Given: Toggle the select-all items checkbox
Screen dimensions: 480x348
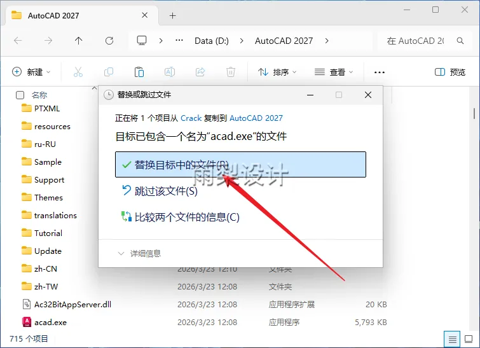Looking at the screenshot, I should pyautogui.click(x=20, y=95).
